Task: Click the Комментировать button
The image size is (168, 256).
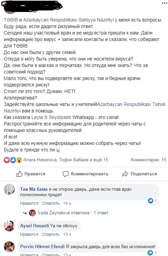Action: (85, 174)
